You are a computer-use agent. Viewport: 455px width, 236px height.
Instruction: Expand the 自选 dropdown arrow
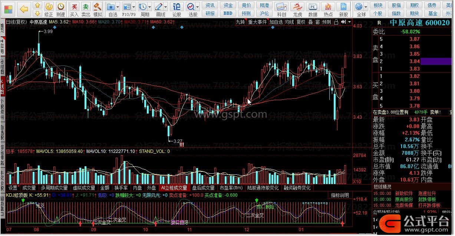tap(118, 7)
